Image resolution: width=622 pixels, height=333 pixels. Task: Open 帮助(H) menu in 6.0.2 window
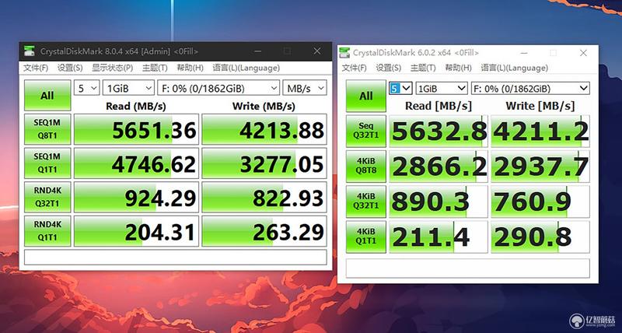click(x=458, y=68)
